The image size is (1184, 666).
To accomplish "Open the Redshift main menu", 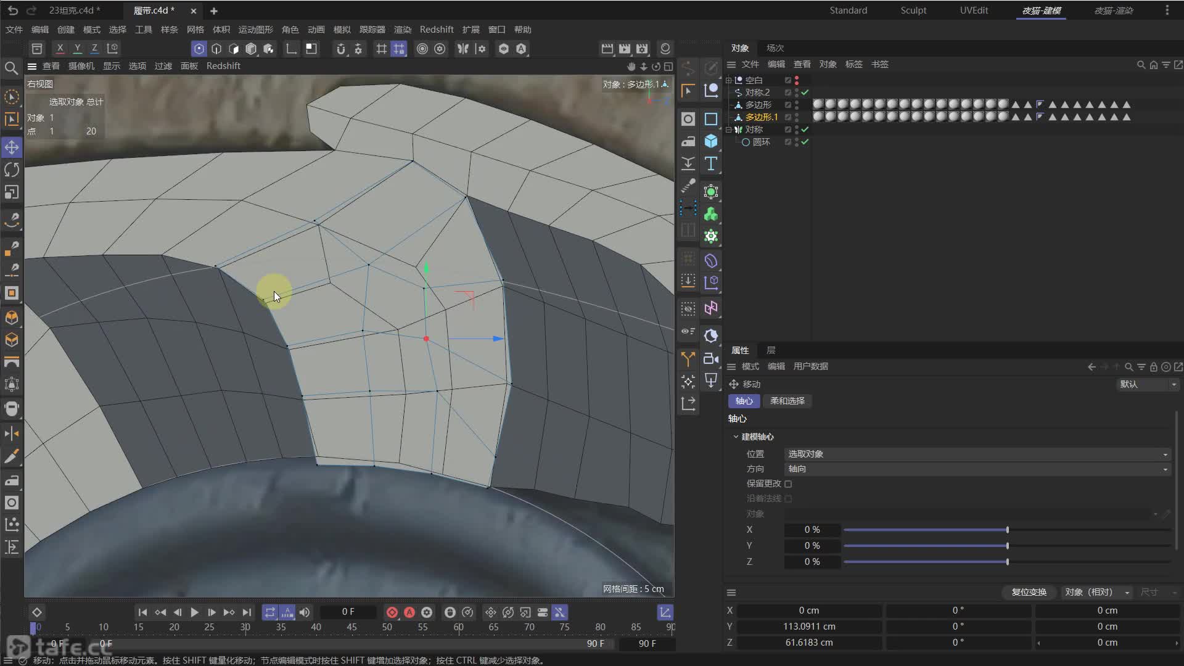I will [436, 30].
